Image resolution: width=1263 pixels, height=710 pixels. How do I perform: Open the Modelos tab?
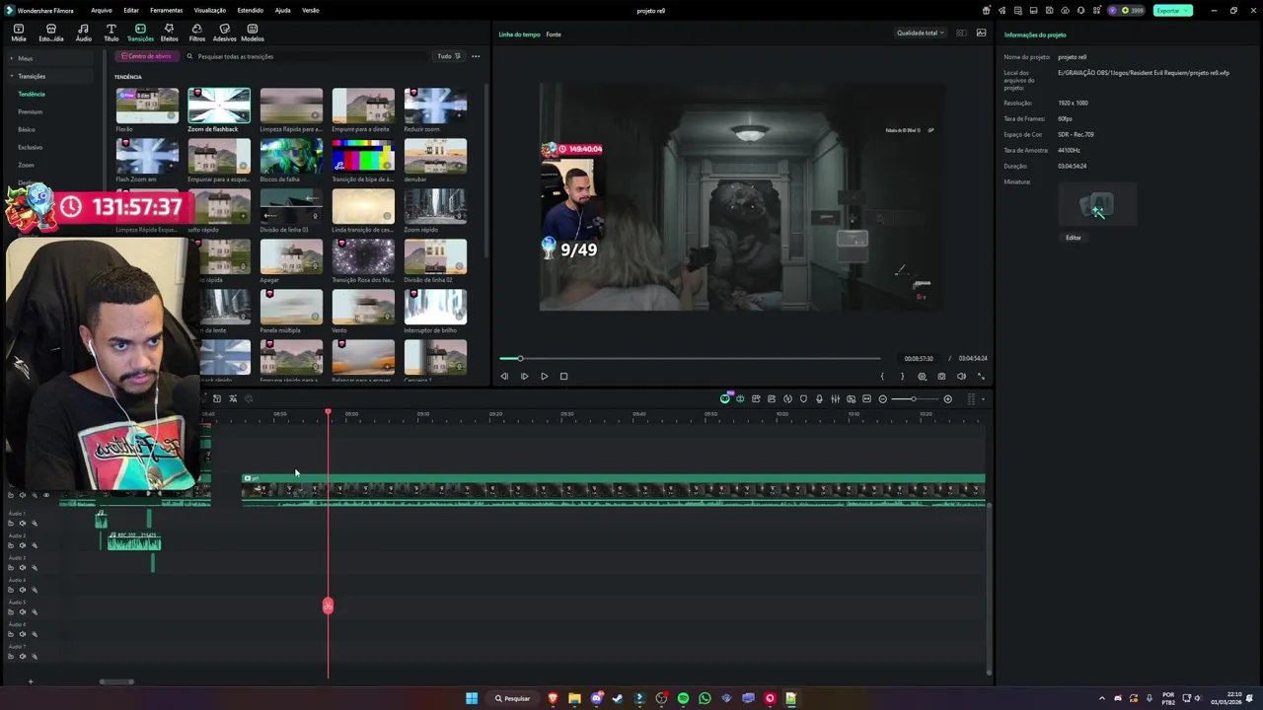click(x=252, y=33)
